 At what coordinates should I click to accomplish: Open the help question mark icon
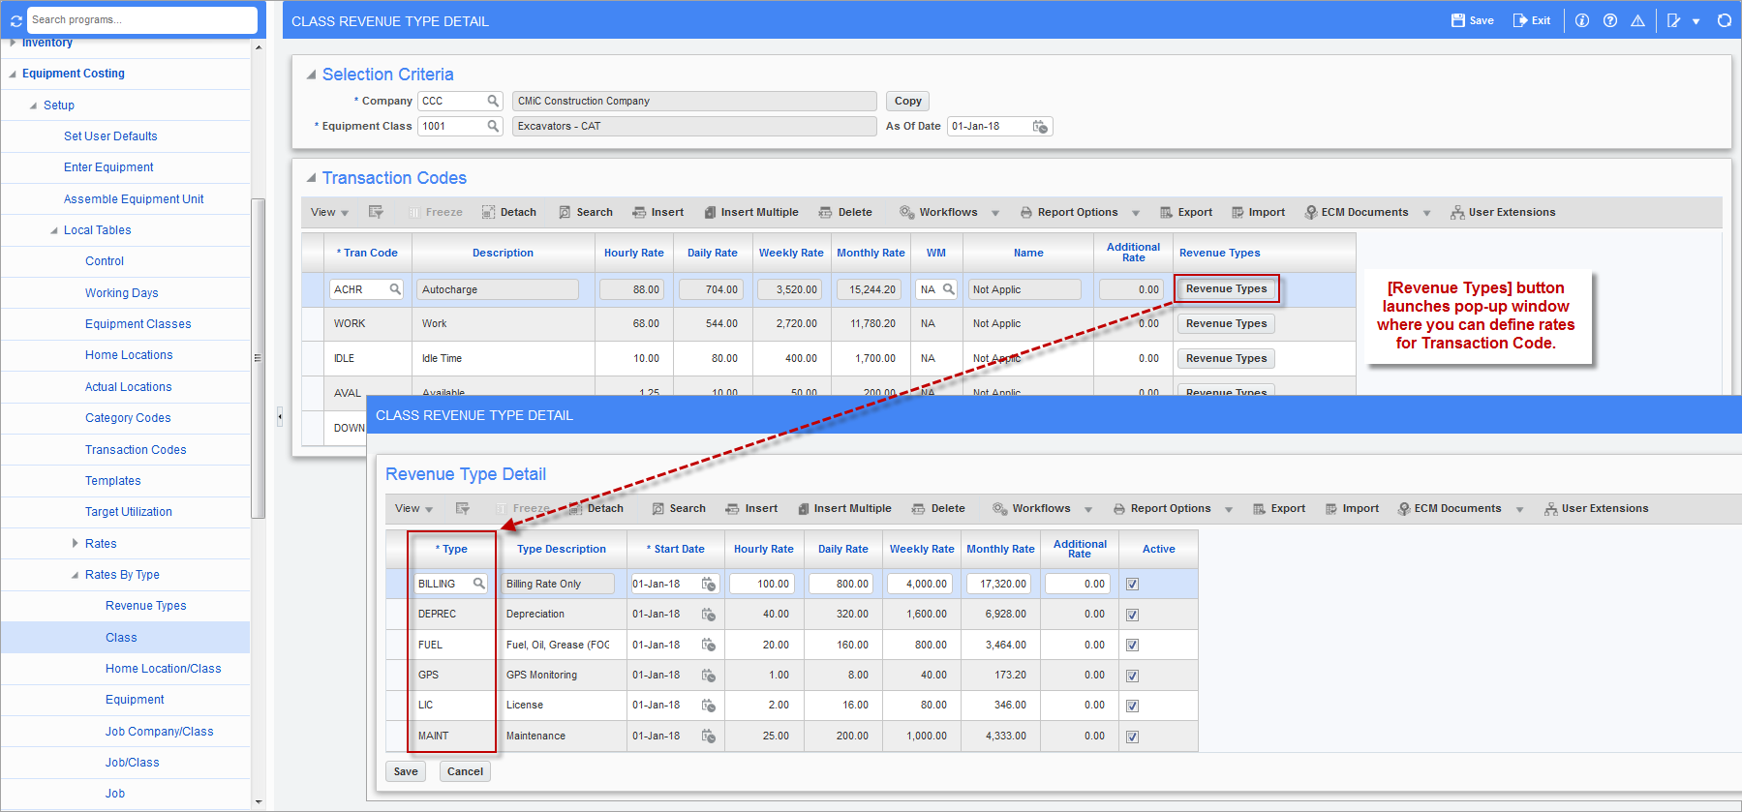[1609, 20]
